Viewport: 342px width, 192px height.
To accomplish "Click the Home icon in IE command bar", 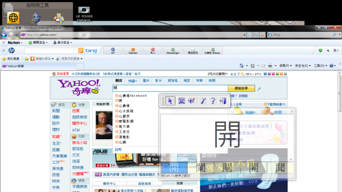I will click(x=242, y=66).
